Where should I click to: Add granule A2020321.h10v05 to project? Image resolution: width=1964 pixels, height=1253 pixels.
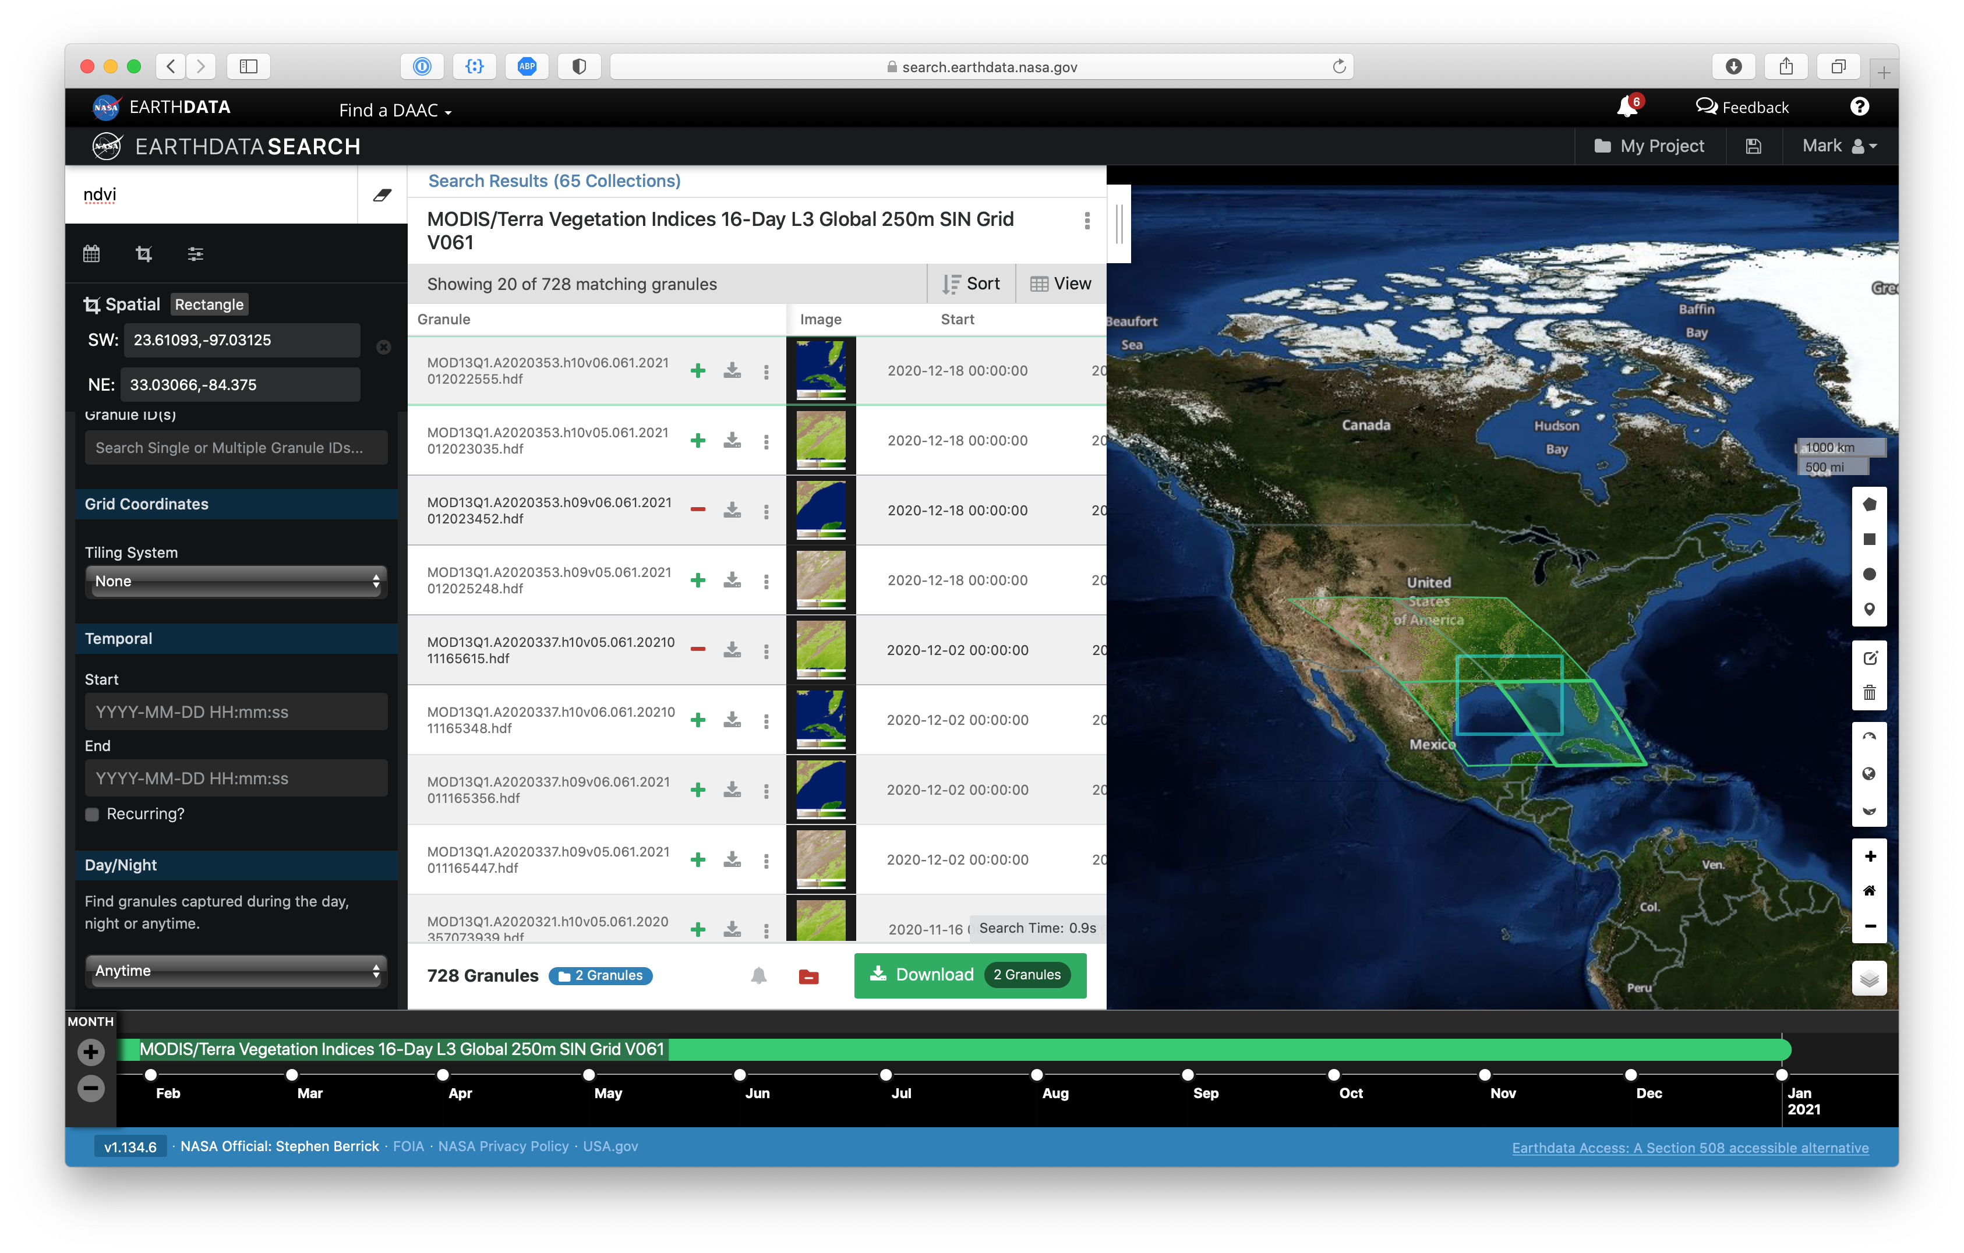[x=698, y=929]
